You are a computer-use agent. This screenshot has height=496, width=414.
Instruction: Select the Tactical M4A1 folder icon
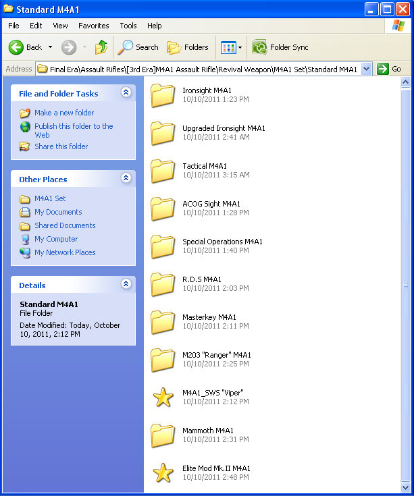(163, 171)
